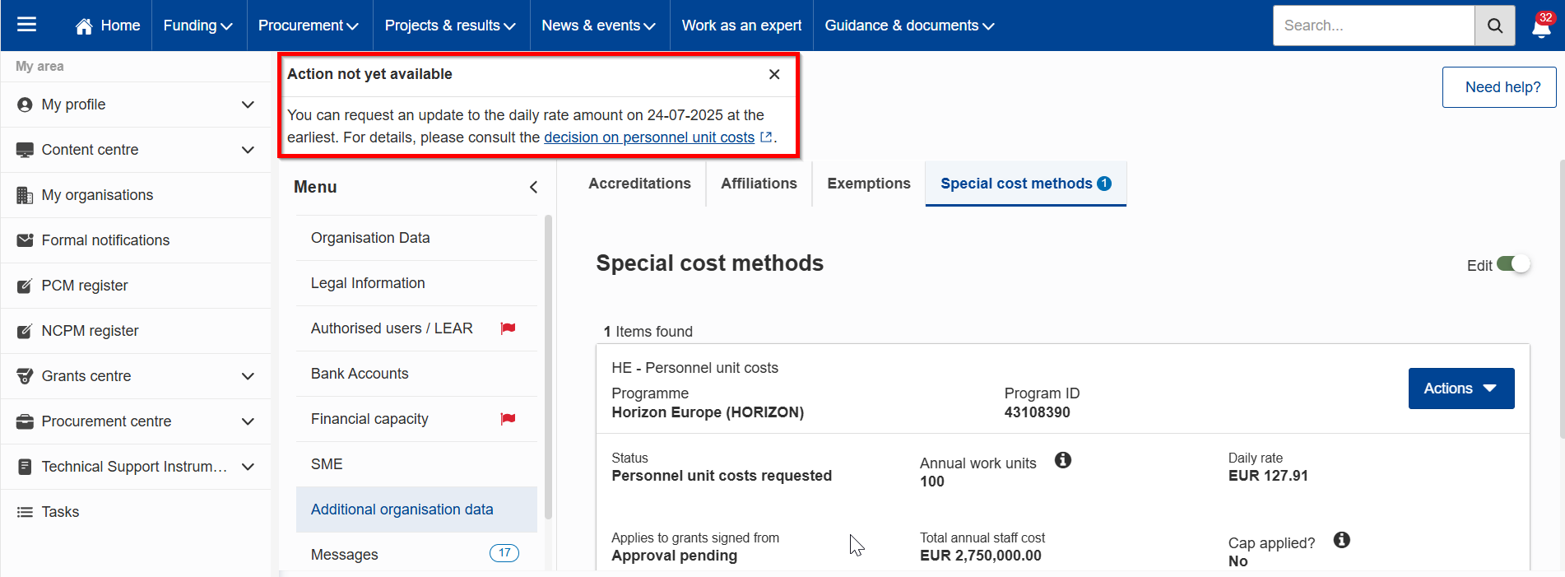This screenshot has height=577, width=1565.
Task: Click the notifications bell icon
Action: [1540, 27]
